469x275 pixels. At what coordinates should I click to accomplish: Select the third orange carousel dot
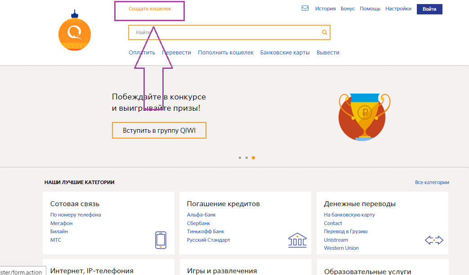[x=253, y=158]
